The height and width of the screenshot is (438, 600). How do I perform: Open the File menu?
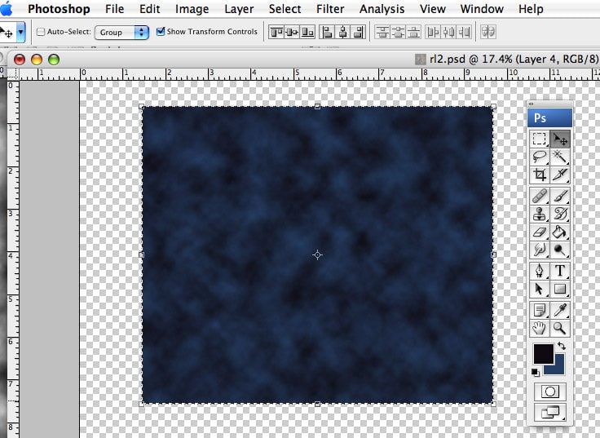(114, 9)
